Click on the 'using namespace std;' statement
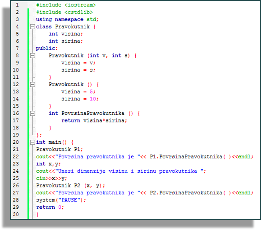This screenshot has width=261, height=230. tap(67, 20)
